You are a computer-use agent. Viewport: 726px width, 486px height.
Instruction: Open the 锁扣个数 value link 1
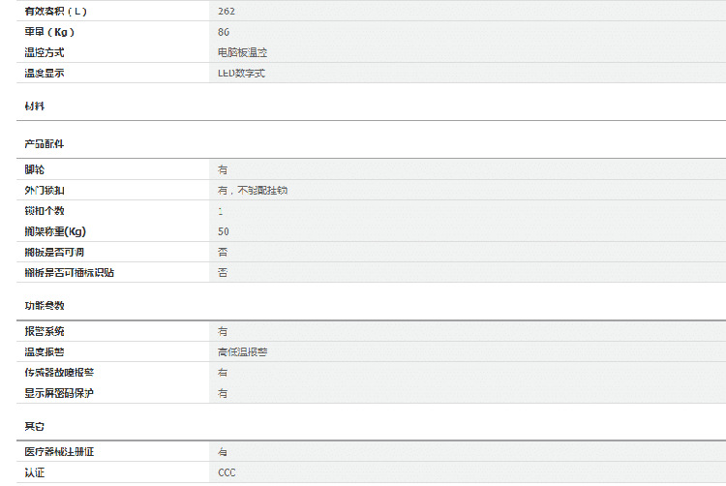click(221, 210)
